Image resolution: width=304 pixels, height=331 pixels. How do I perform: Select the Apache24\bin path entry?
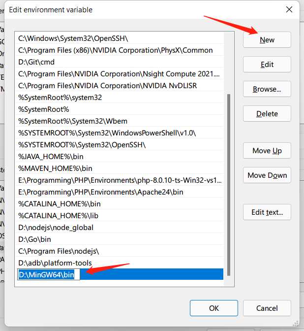pos(100,192)
